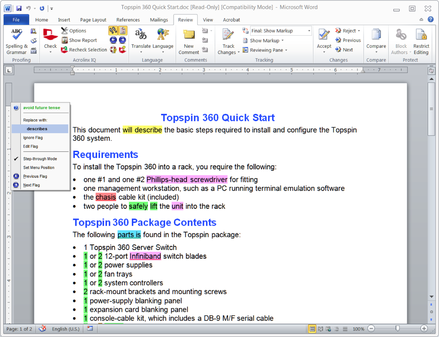The image size is (439, 337).
Task: Click the help icon in Acrolinx flag popup
Action: point(16,108)
